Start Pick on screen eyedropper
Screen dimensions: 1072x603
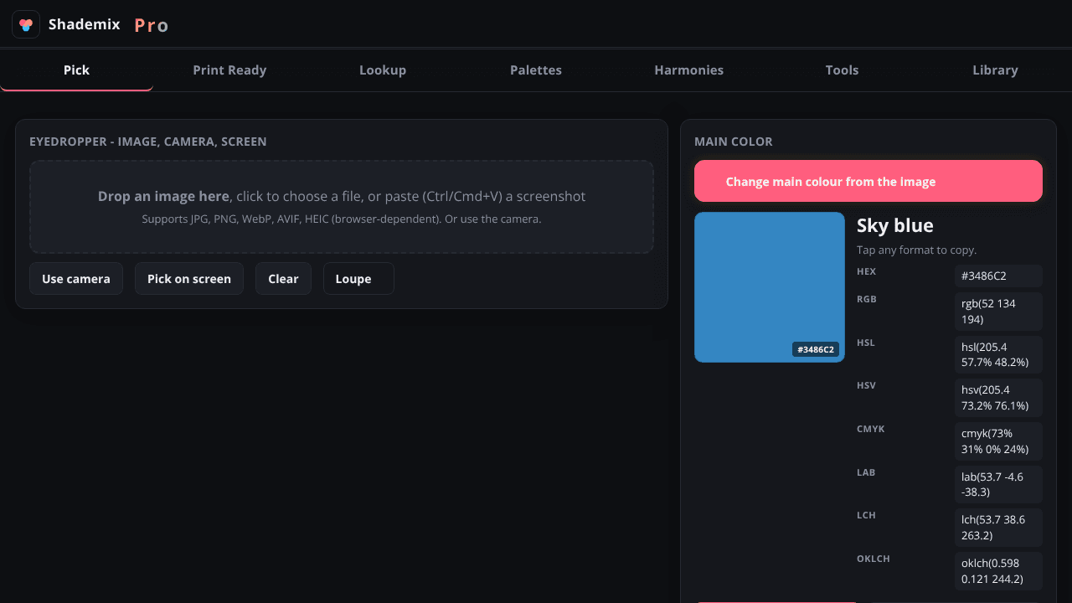coord(189,279)
